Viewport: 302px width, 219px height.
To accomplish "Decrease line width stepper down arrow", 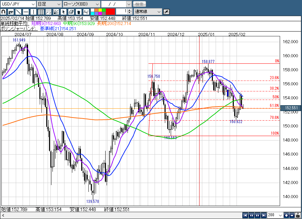I will [x=130, y=13].
